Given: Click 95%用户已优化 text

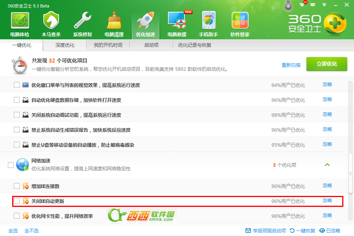Looking at the screenshot, I should pos(288,145).
